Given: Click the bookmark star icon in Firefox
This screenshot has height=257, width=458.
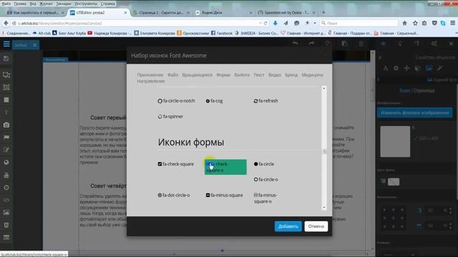Looking at the screenshot, I should click(415, 23).
